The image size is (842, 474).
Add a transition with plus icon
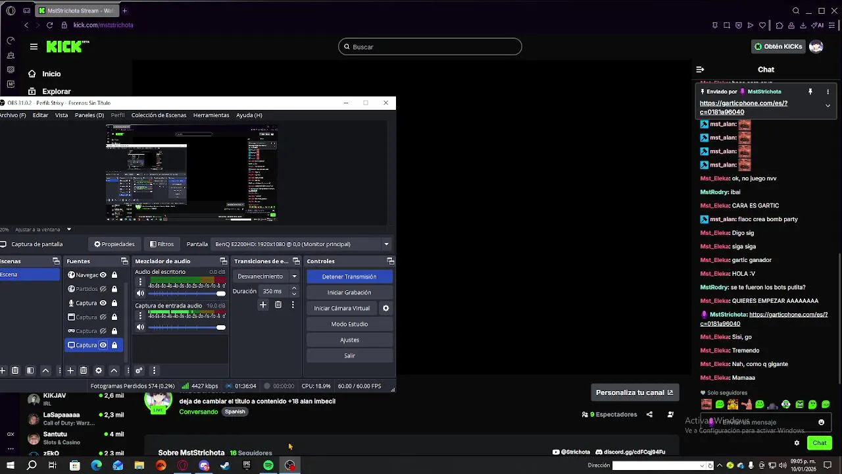(x=263, y=305)
